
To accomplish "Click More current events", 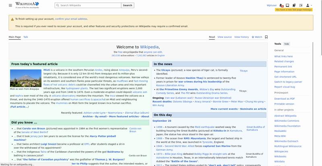I will pyautogui.click(x=224, y=109).
